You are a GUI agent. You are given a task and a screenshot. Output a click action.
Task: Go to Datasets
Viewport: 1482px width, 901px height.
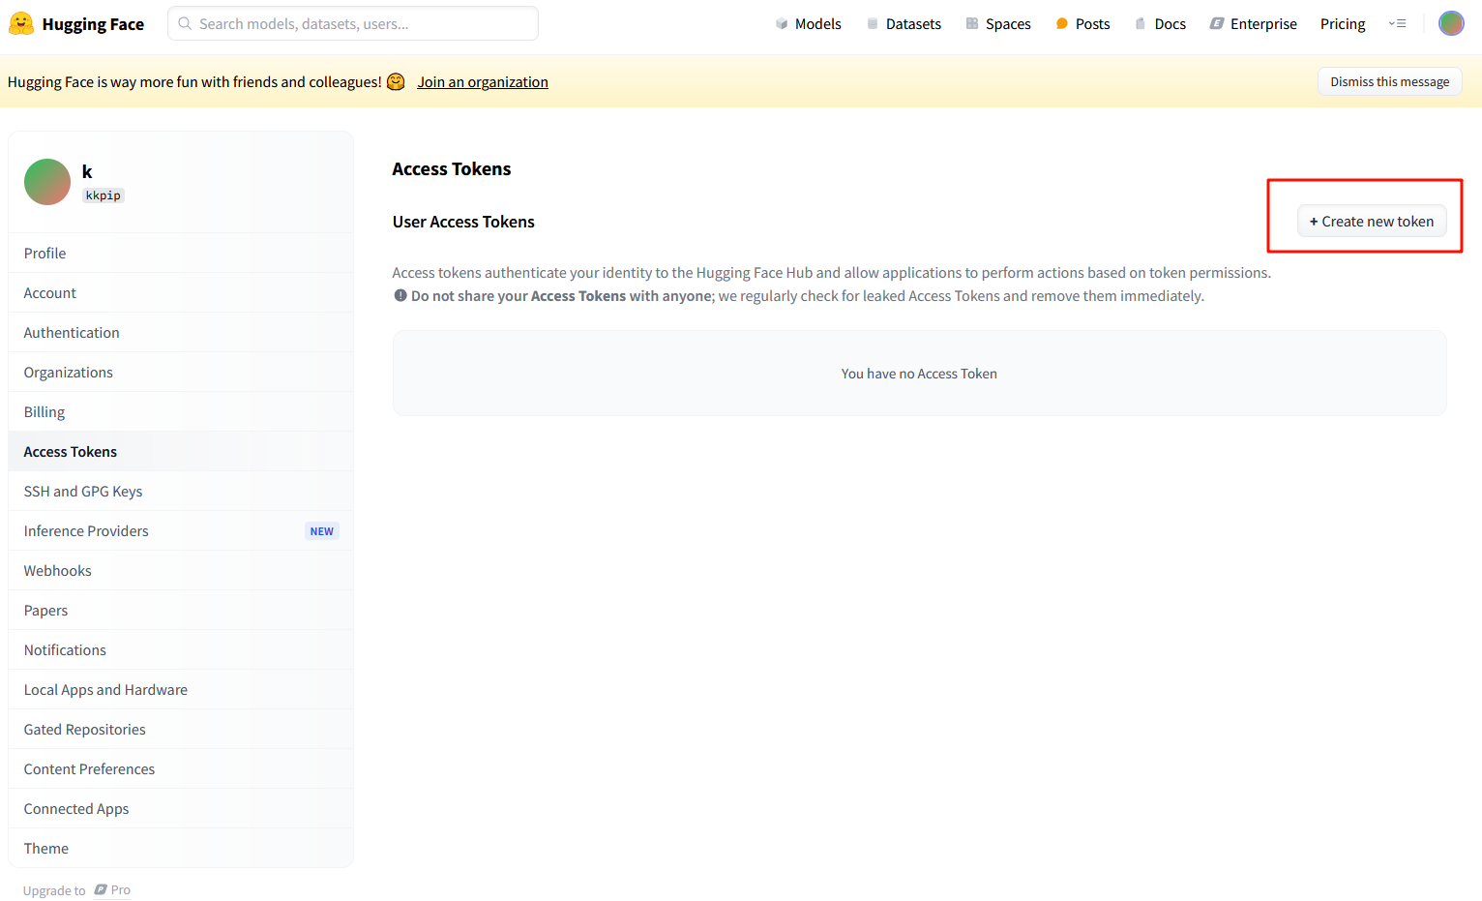[904, 23]
